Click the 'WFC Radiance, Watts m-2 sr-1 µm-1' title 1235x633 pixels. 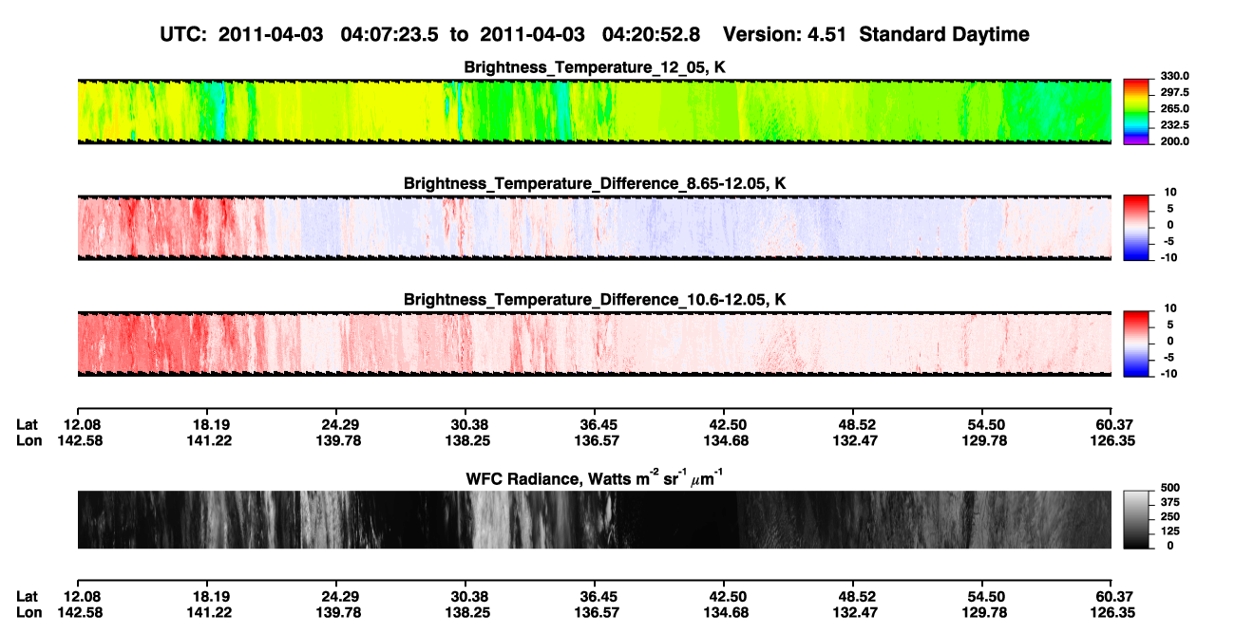tap(595, 478)
